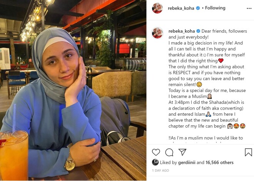The image size is (254, 181).
Task: Click the praying hands emoji in caption
Action: click(209, 115)
